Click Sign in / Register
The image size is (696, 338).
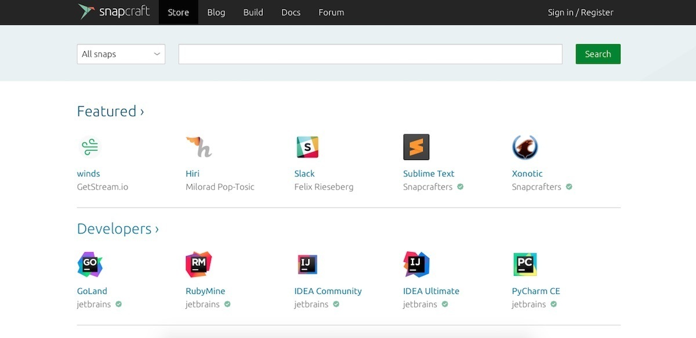tap(581, 12)
